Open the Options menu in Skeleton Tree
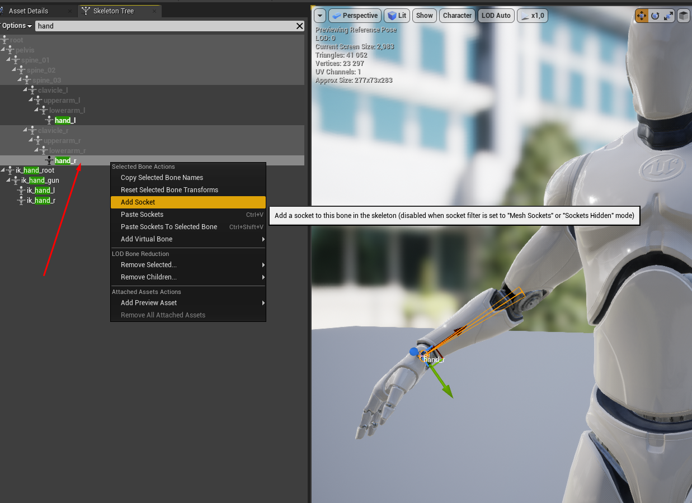Viewport: 692px width, 503px height. 16,25
